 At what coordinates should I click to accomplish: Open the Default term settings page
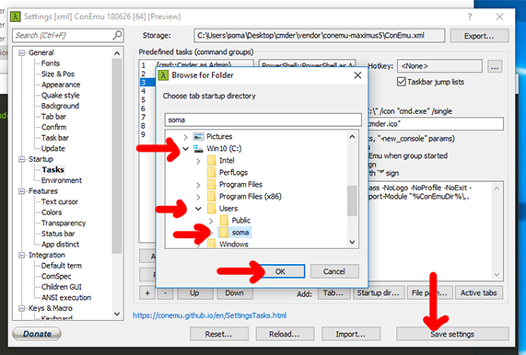62,266
